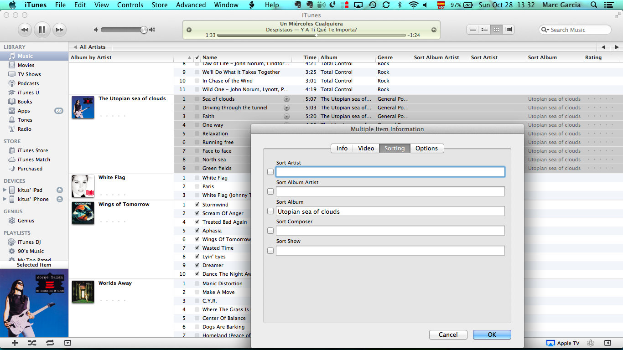623x350 pixels.
Task: Switch to song list view
Action: pos(473,30)
